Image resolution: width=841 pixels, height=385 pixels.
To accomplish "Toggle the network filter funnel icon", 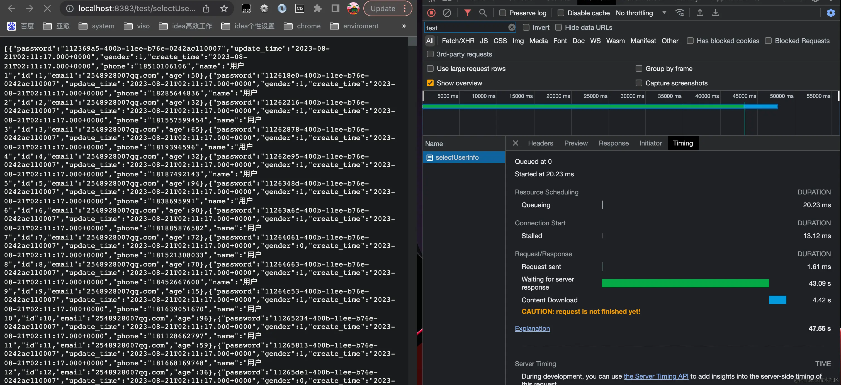I will click(x=467, y=13).
